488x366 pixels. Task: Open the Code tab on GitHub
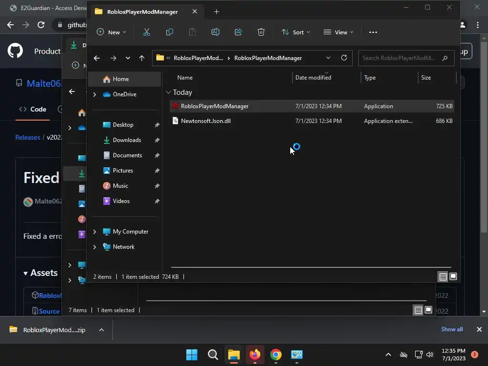33,109
